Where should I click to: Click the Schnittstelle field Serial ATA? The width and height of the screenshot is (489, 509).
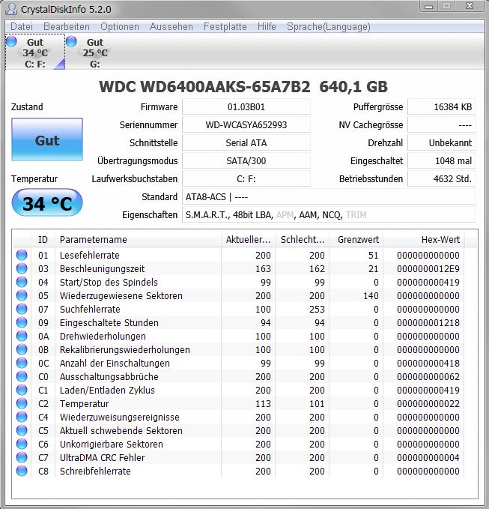(x=246, y=143)
